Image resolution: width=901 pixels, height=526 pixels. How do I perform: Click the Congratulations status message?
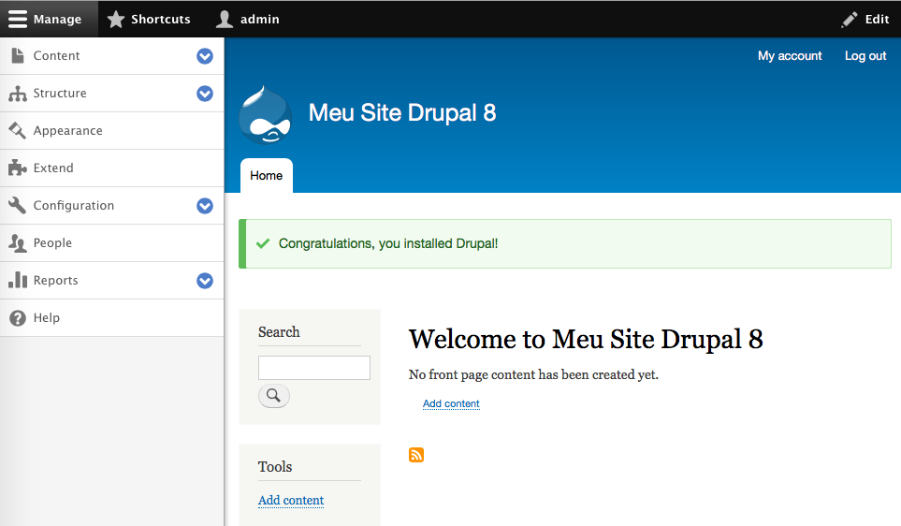[x=565, y=243]
